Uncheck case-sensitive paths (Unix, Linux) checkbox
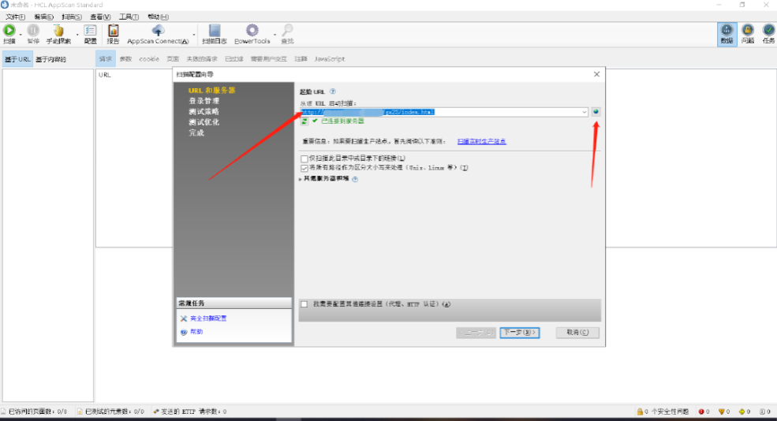 tap(304, 168)
